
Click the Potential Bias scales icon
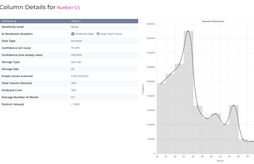(x=73, y=34)
